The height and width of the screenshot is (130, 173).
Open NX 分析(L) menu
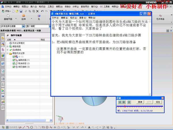point(76,7)
